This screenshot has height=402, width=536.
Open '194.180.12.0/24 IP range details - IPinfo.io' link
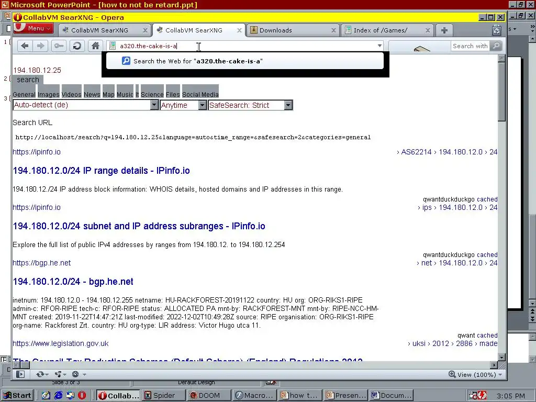101,171
